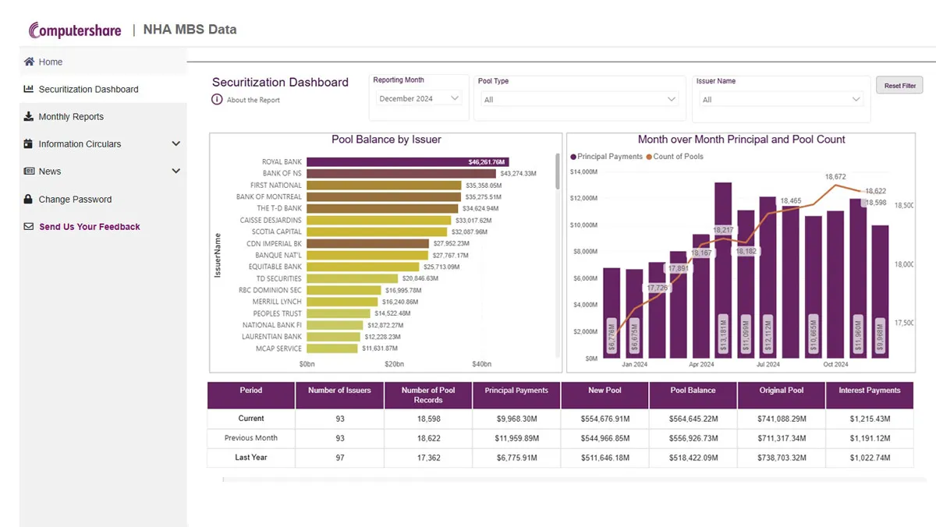
Task: Click the Monthly Reports download icon
Action: tap(29, 116)
